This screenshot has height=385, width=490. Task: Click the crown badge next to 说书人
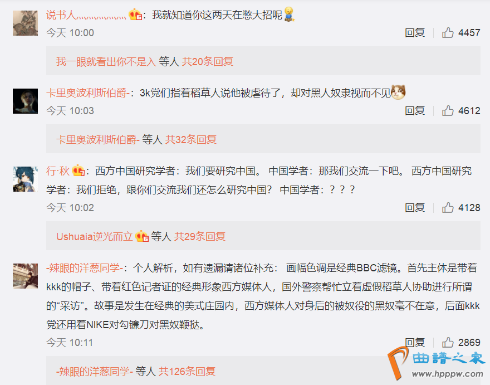pos(136,14)
